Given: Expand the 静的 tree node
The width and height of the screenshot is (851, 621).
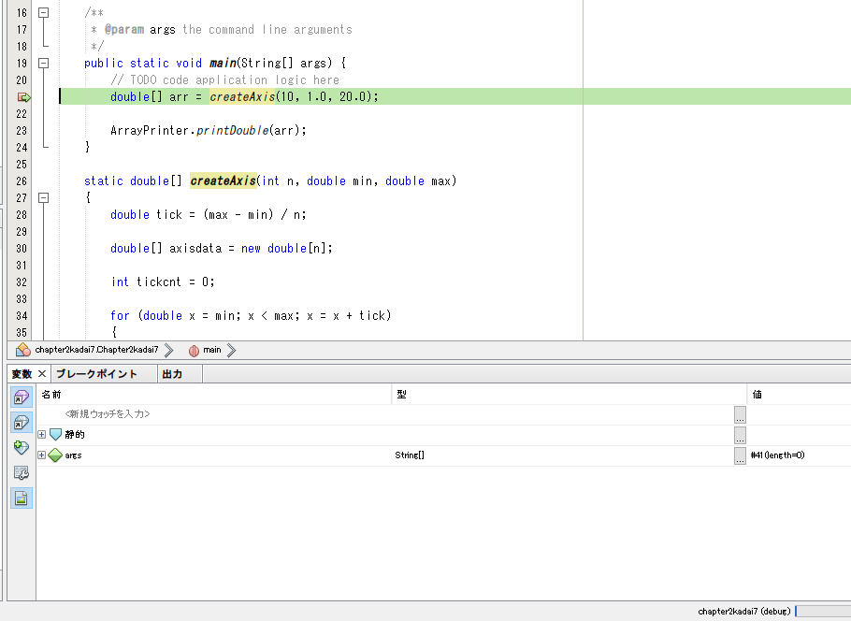Looking at the screenshot, I should click(x=41, y=434).
